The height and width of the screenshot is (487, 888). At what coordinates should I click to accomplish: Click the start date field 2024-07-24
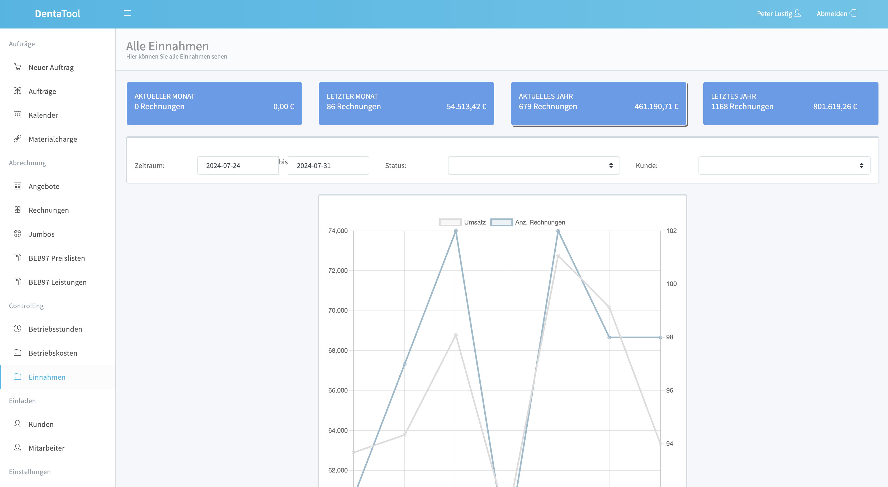coord(238,166)
